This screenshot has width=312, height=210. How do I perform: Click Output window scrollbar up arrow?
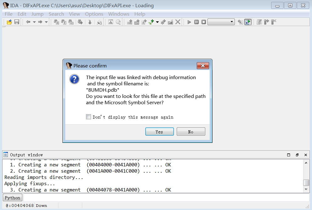pyautogui.click(x=306, y=163)
